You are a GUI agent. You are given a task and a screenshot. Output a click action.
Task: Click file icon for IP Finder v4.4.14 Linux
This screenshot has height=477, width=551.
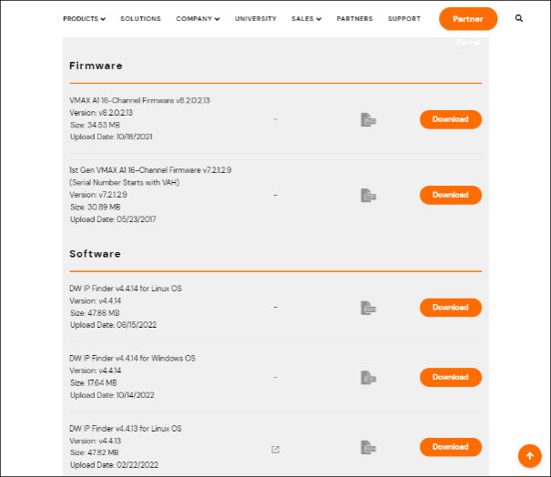[368, 308]
